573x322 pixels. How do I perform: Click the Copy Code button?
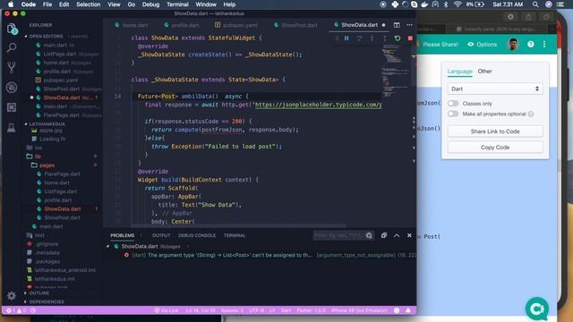click(x=495, y=147)
